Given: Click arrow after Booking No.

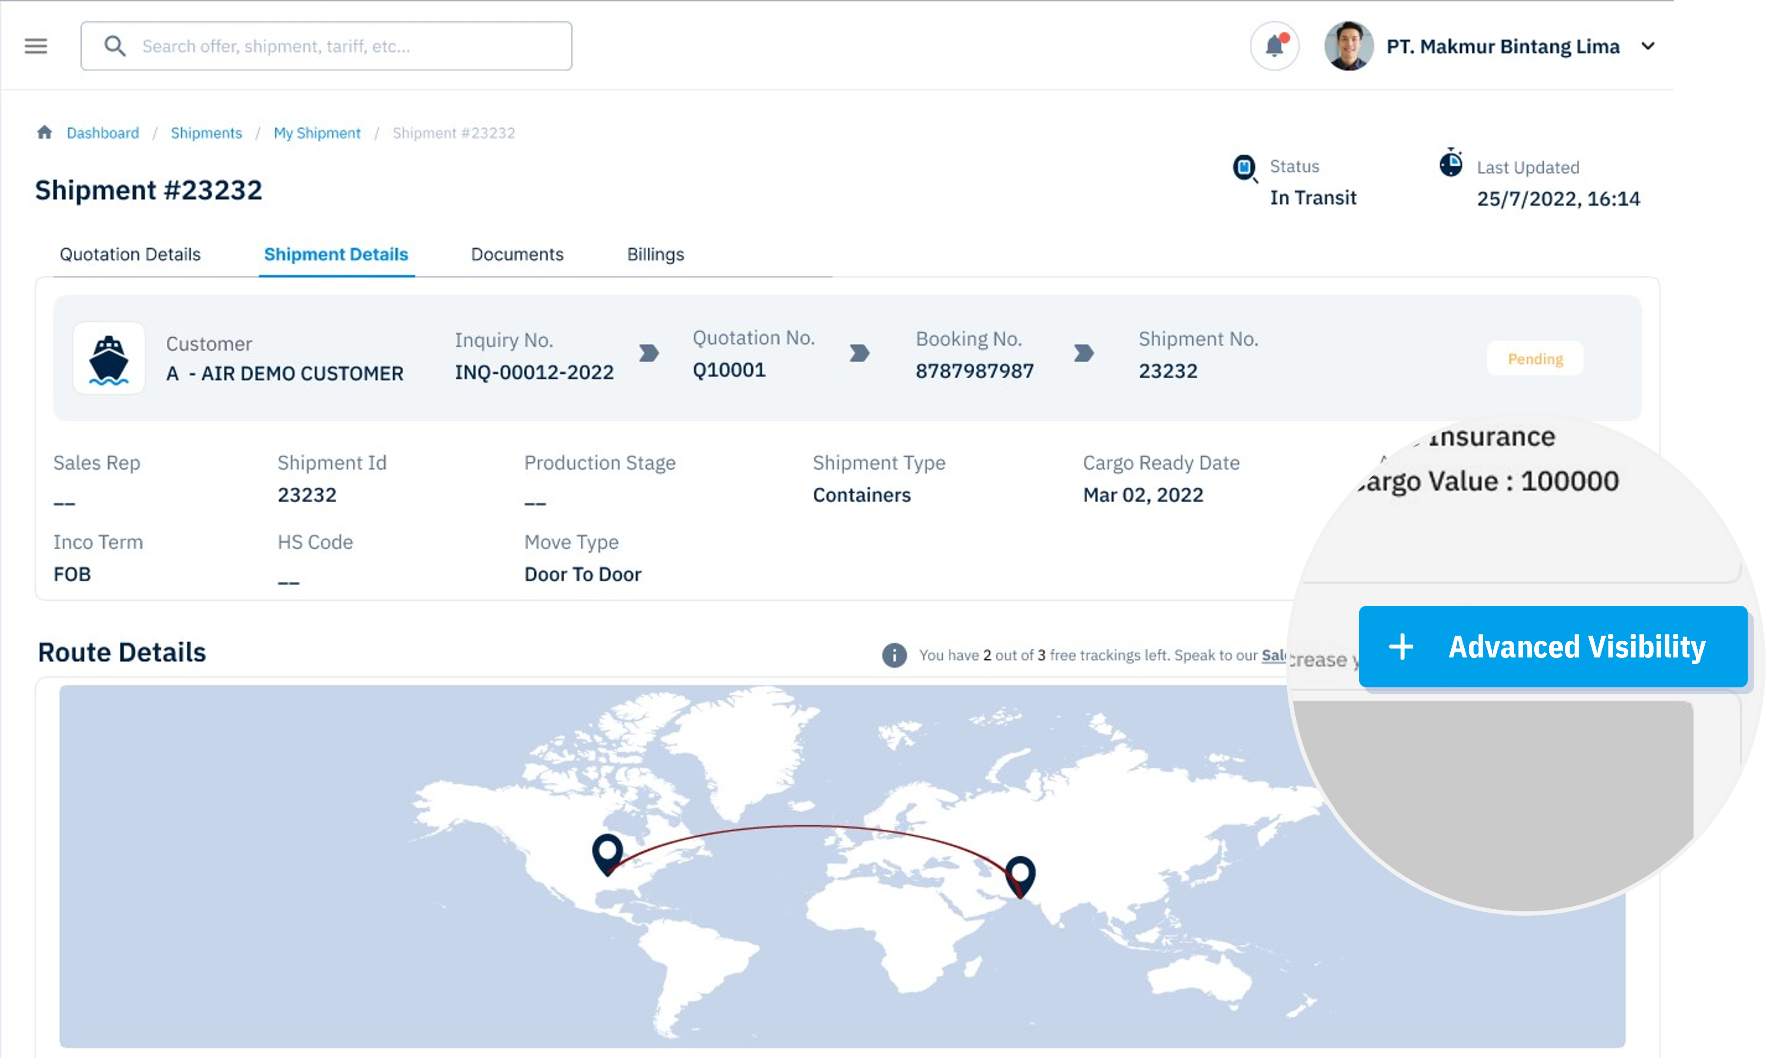Looking at the screenshot, I should tap(1084, 353).
